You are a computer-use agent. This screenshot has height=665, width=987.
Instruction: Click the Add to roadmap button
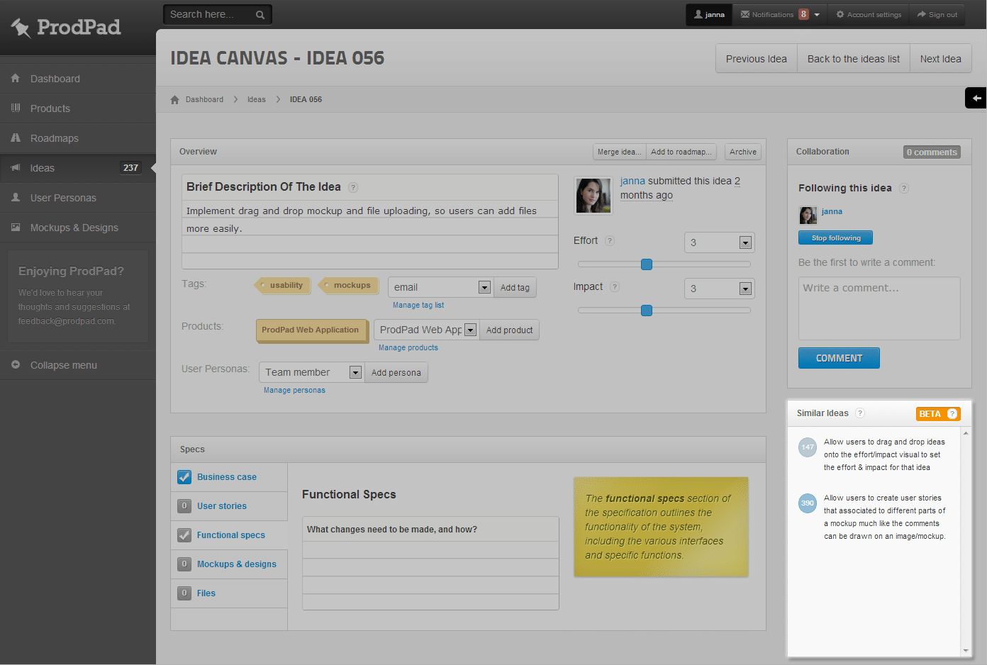[681, 152]
